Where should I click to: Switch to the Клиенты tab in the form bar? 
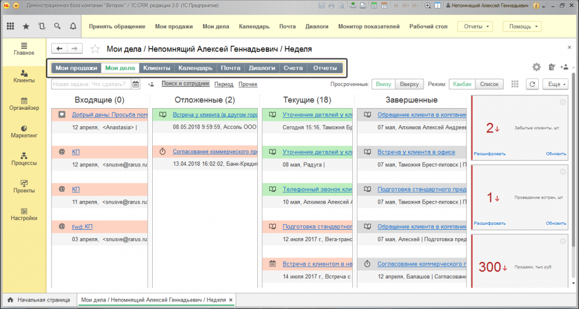point(157,68)
